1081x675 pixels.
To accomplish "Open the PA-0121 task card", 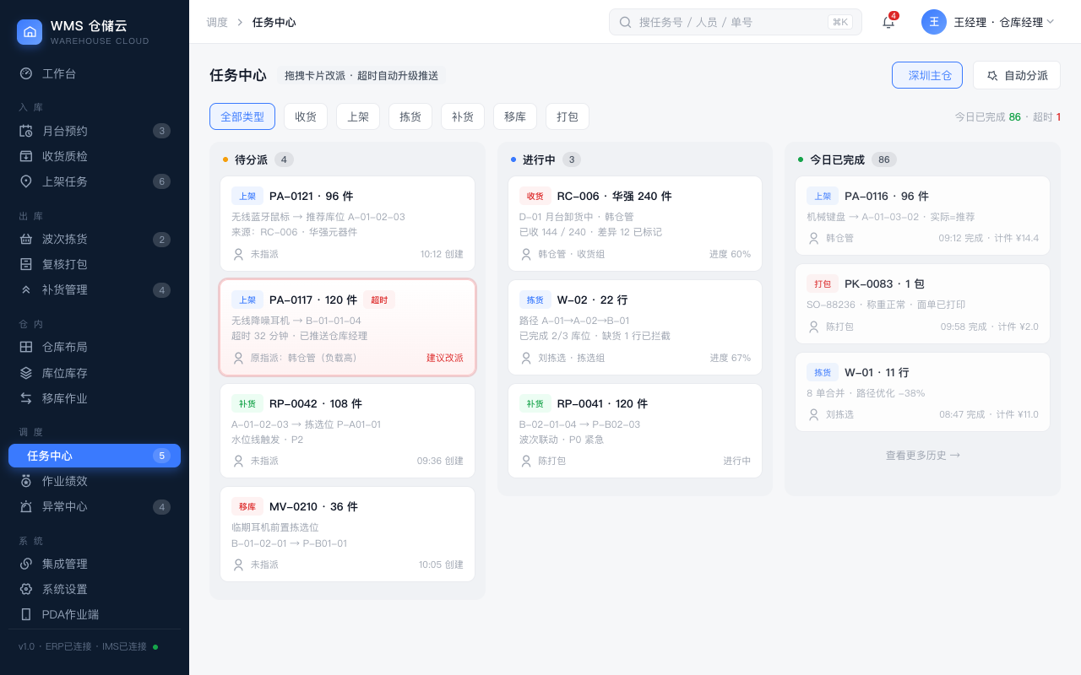I will [347, 224].
